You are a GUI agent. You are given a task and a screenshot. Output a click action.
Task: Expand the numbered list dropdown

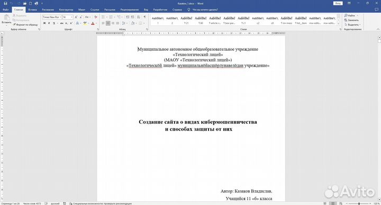pos(115,17)
